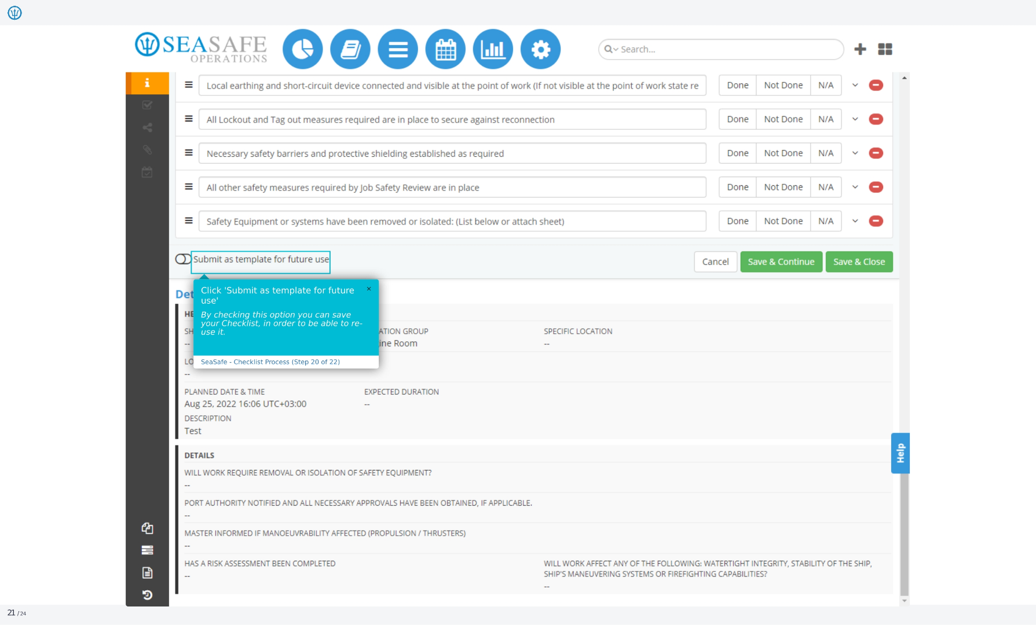The width and height of the screenshot is (1036, 625).
Task: Open the list menu circle icon
Action: [x=398, y=49]
